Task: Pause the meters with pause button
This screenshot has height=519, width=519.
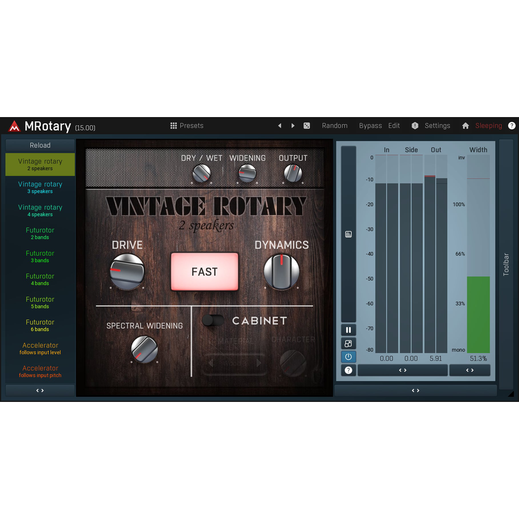Action: [348, 330]
